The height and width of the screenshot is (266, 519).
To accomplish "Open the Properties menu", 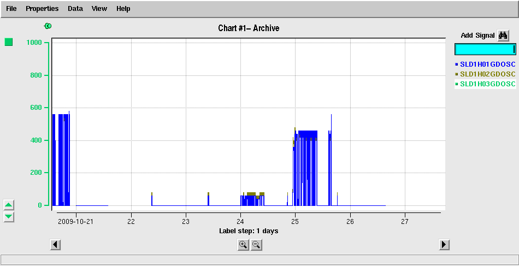I will coord(42,9).
